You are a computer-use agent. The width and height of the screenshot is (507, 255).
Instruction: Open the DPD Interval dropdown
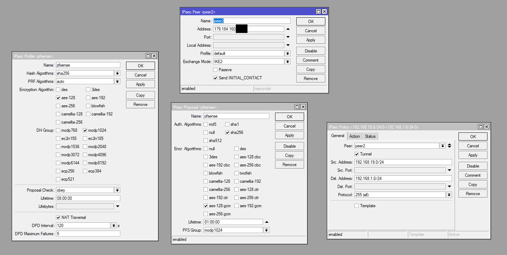point(114,226)
